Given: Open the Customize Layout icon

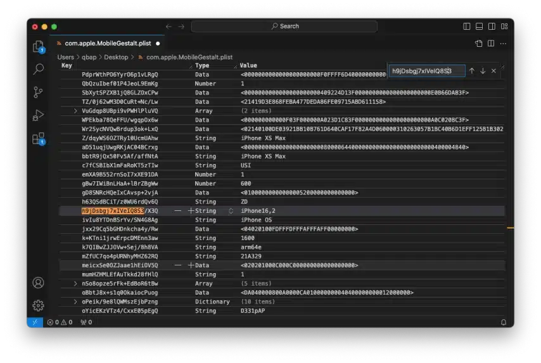Looking at the screenshot, I should coord(504,26).
